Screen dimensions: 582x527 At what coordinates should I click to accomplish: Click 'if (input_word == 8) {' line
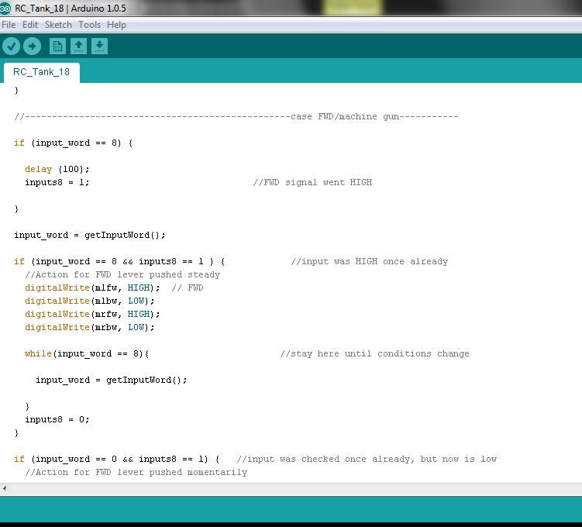point(73,143)
